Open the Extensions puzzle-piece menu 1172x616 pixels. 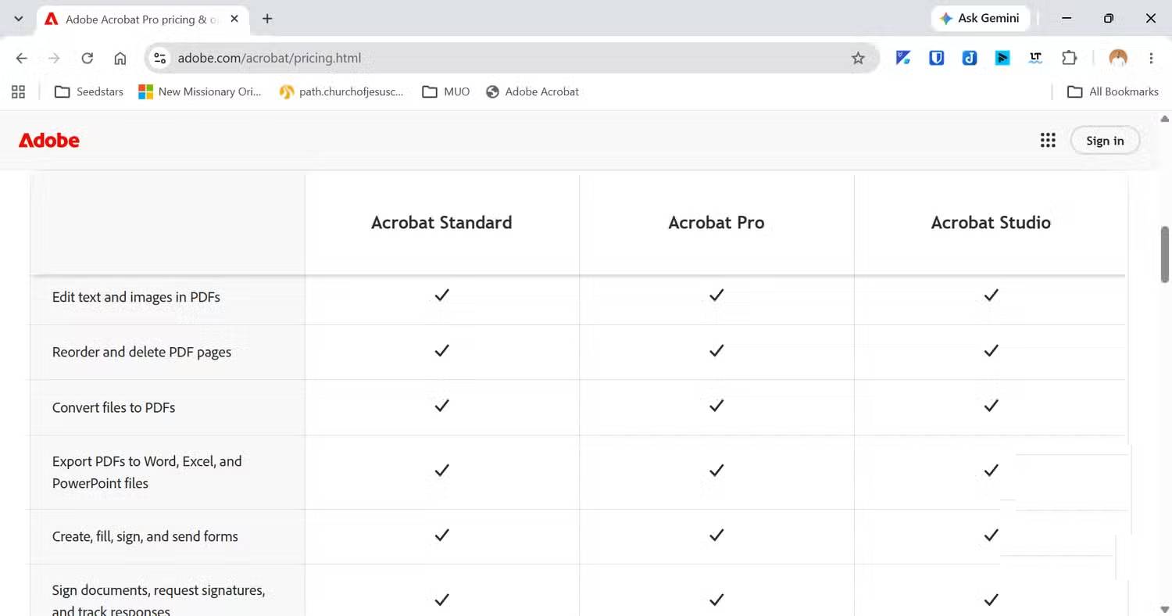coord(1069,58)
